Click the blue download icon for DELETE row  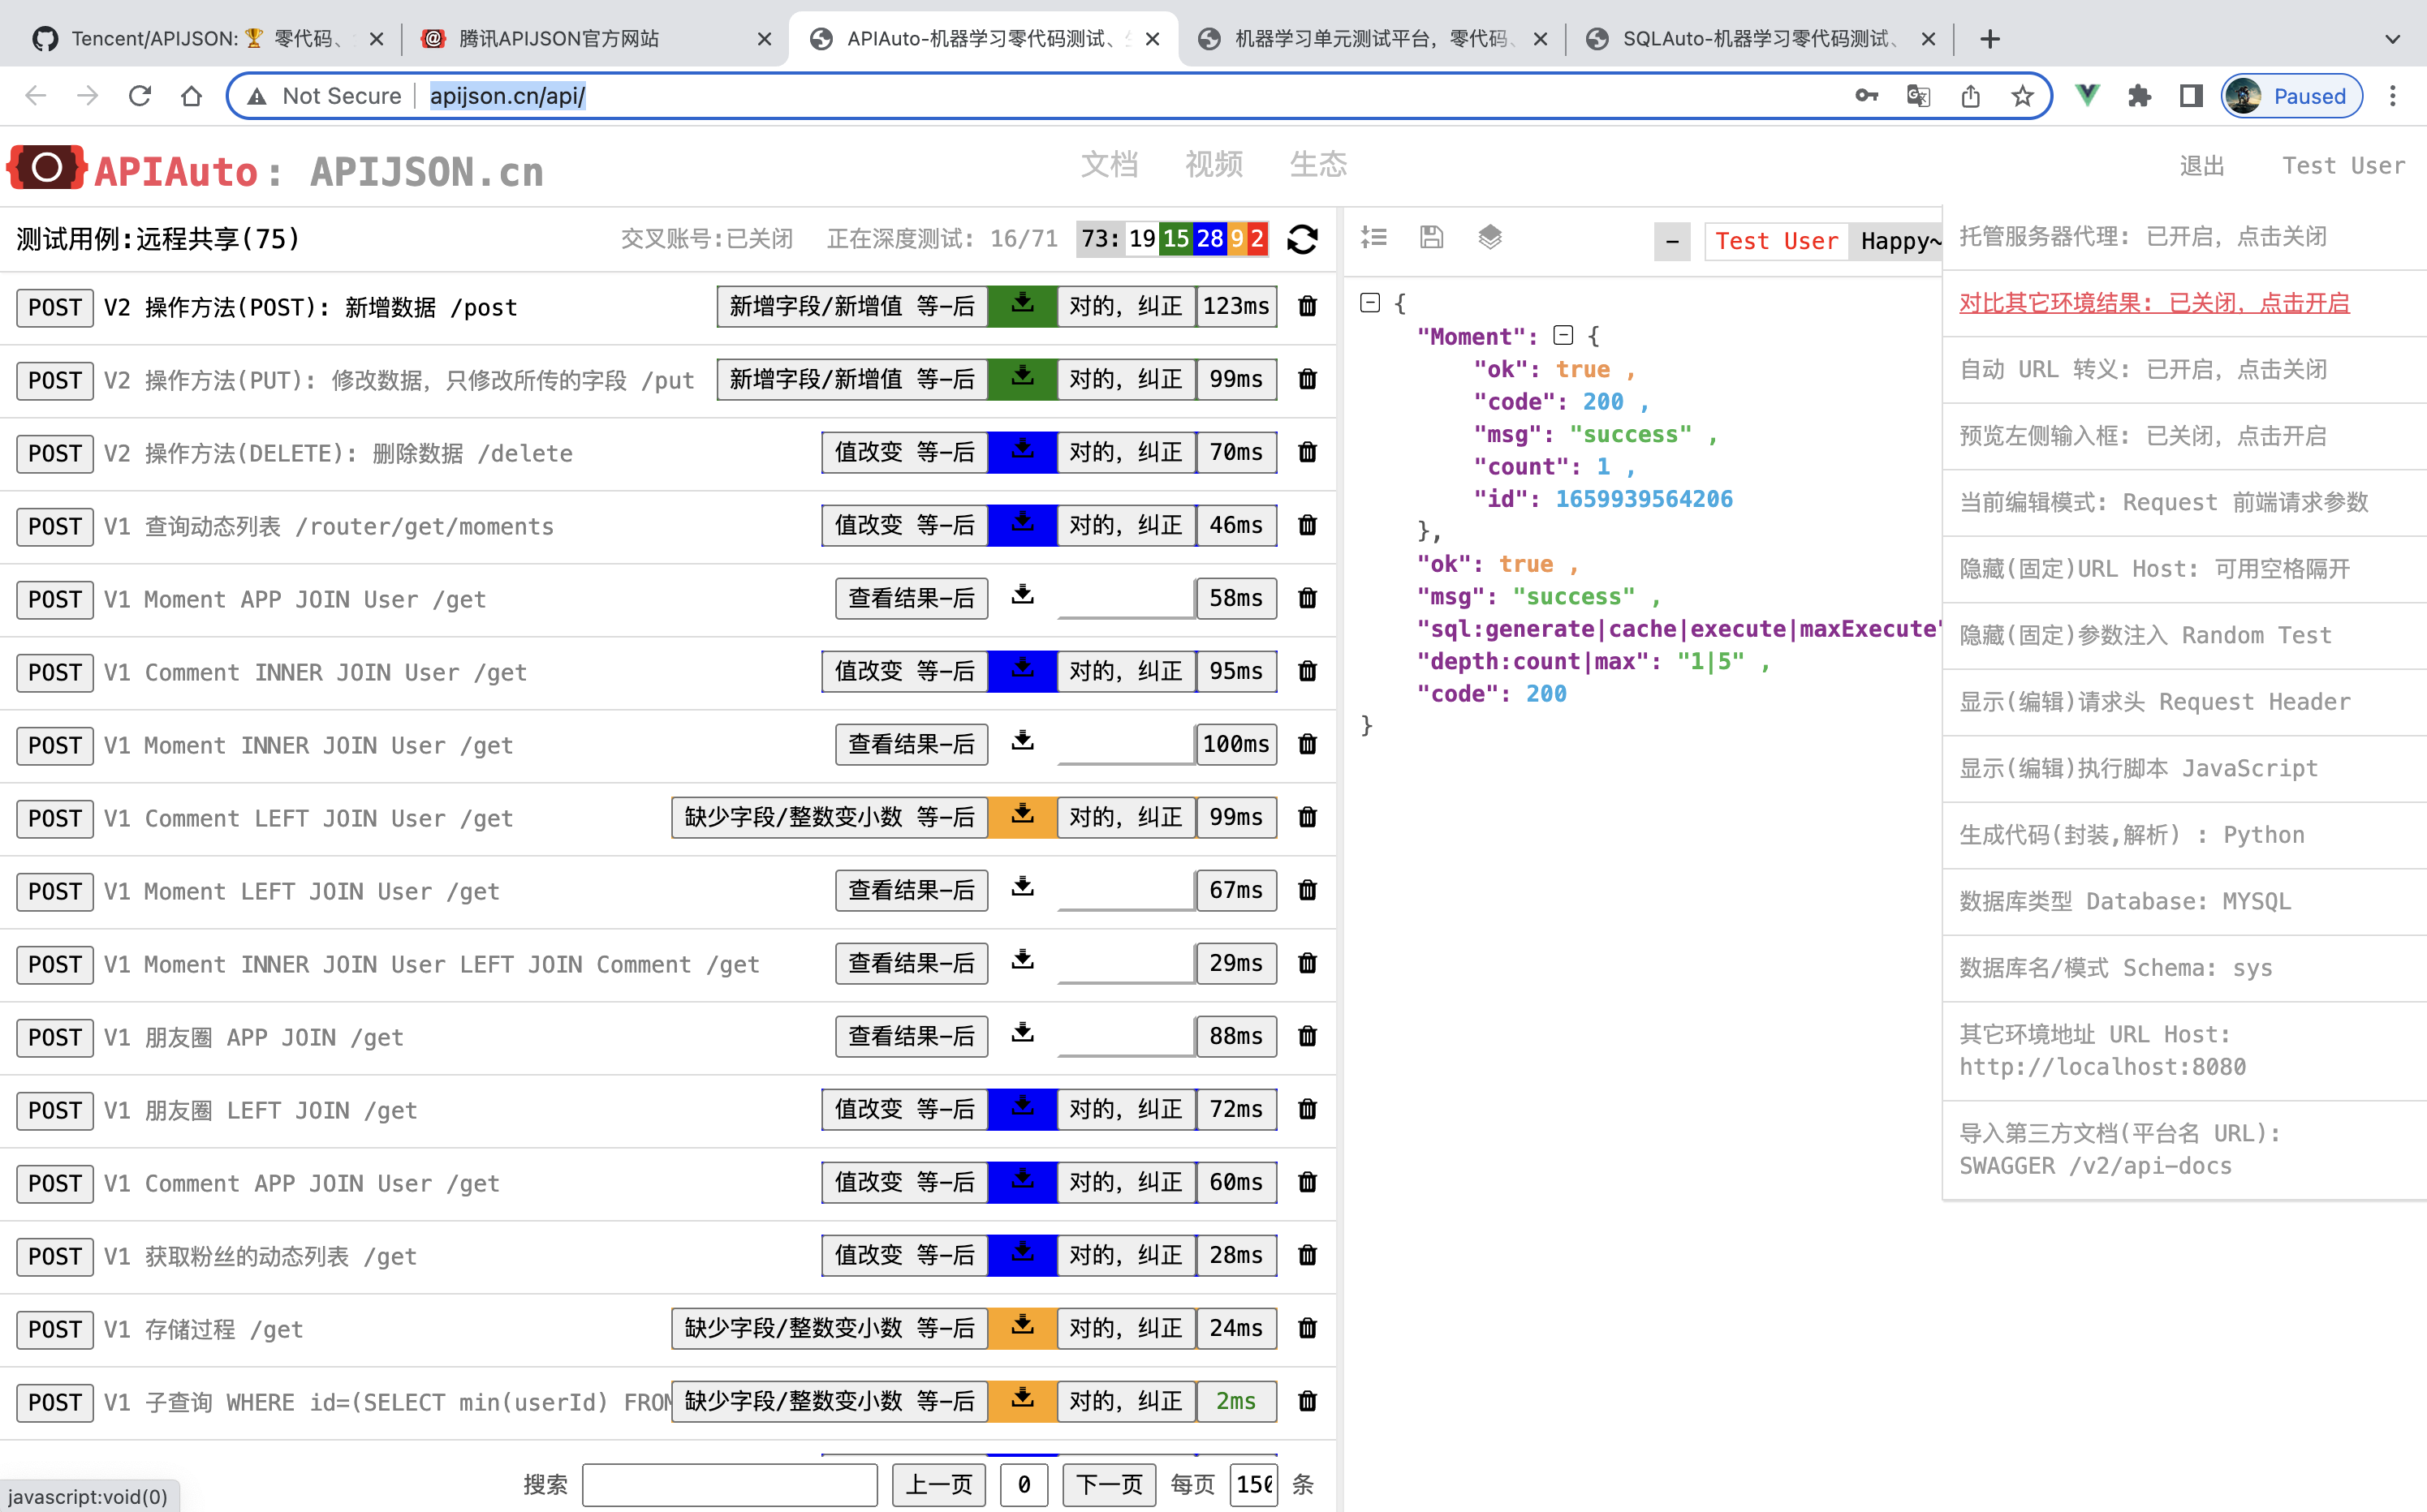click(x=1021, y=452)
